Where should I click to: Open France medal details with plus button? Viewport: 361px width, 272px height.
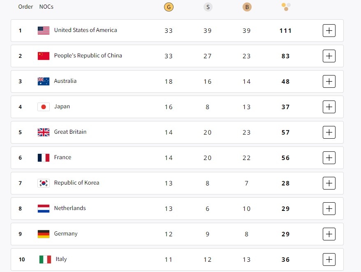click(329, 158)
